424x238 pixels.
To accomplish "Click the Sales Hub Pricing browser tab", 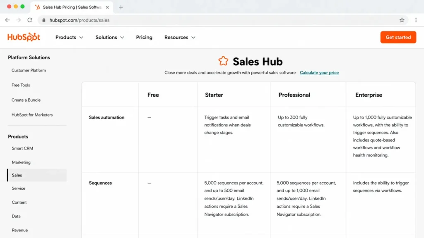I will tap(72, 7).
